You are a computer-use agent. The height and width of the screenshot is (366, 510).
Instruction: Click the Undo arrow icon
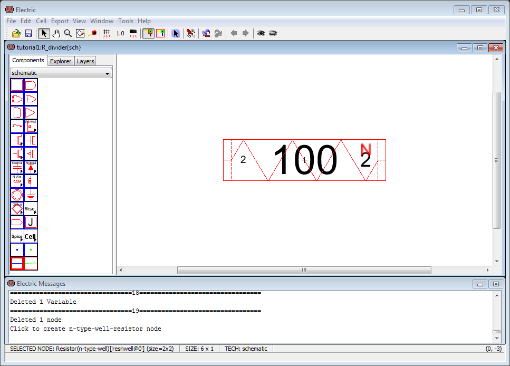pos(206,33)
